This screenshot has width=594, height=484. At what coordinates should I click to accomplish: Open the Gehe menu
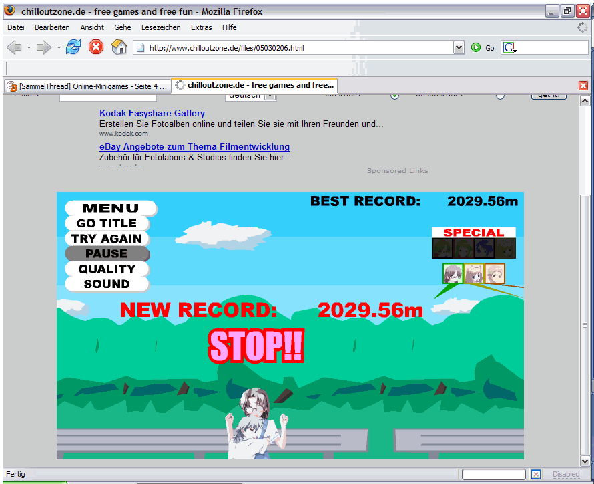(123, 27)
